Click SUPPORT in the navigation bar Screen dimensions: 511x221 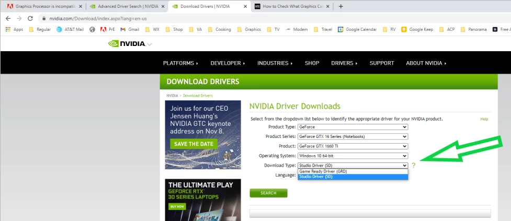pos(382,63)
